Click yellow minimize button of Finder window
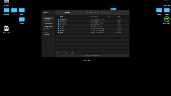Screen dimensions: 171x96 point(46,13)
